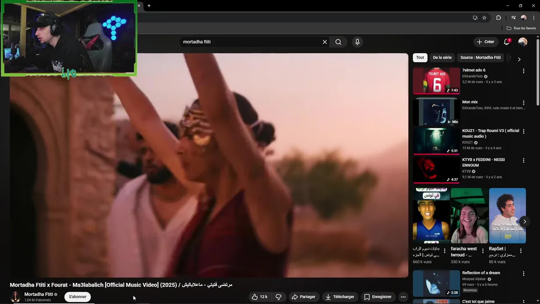Click the Mon mix title text
The height and width of the screenshot is (304, 540).
[x=470, y=102]
